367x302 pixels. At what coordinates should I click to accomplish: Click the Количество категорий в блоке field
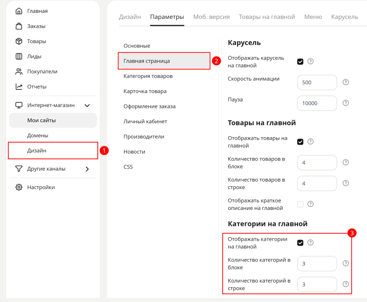pos(317,263)
